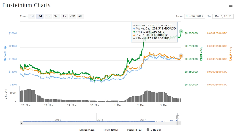Image resolution: width=238 pixels, height=134 pixels.
Task: Click the 2015 label in the navigator
Action: 58,120
